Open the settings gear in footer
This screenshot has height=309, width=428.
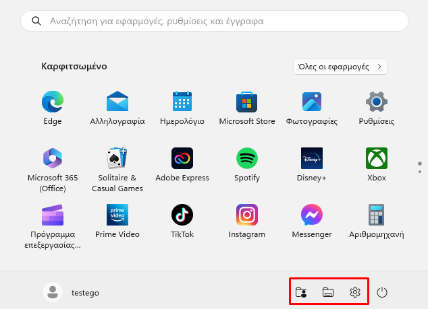click(355, 292)
